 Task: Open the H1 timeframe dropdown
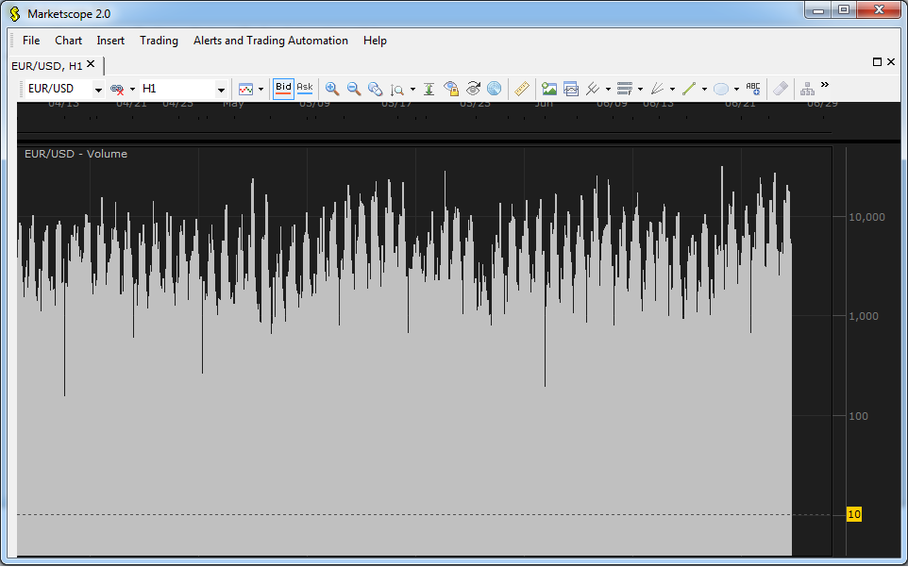point(221,90)
